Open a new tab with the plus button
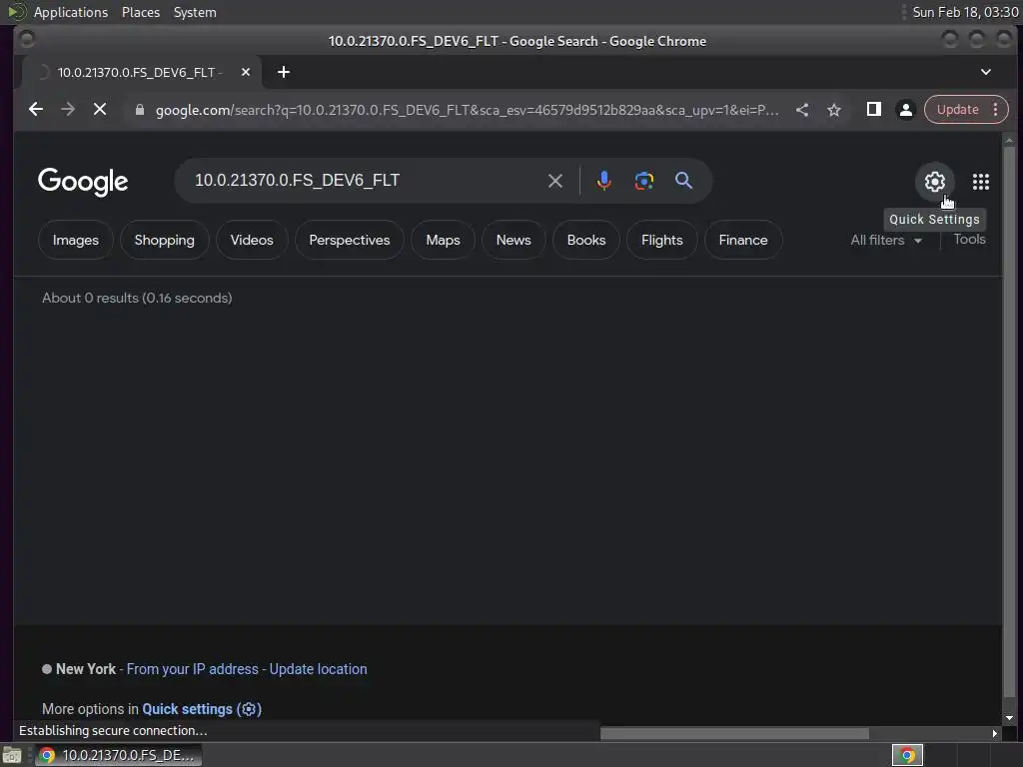The width and height of the screenshot is (1023, 767). click(x=283, y=72)
